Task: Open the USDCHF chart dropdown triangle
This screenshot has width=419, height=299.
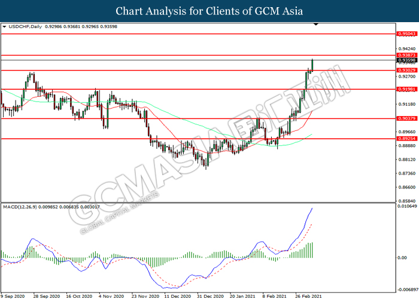Action: pyautogui.click(x=4, y=27)
